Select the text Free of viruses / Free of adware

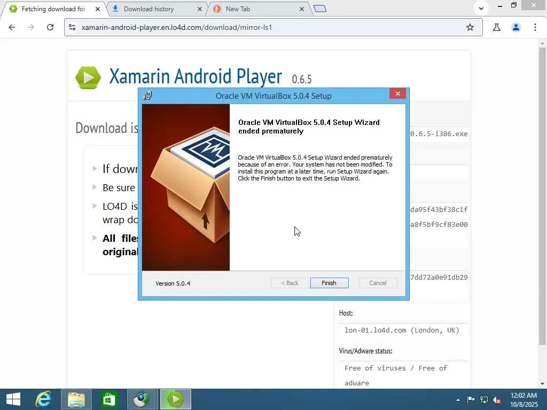point(396,375)
